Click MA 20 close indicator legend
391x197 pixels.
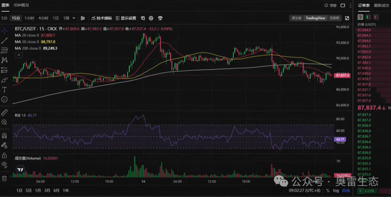tap(35, 35)
